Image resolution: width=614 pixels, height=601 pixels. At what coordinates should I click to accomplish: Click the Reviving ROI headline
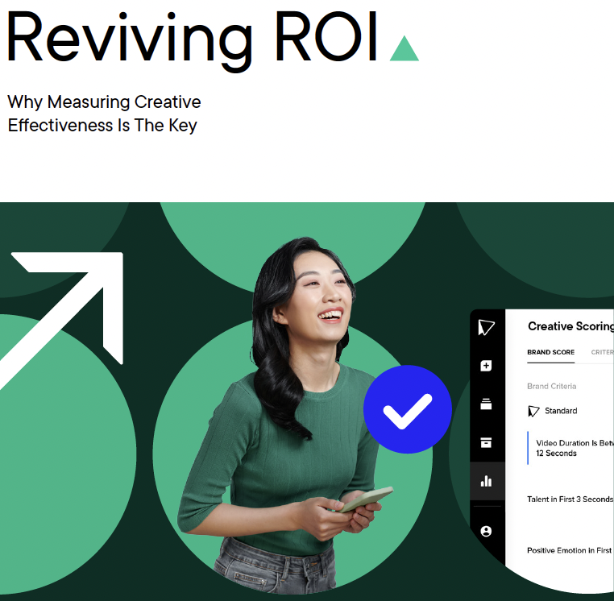[192, 38]
